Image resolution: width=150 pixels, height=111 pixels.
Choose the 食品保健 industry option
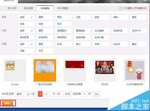[x=82, y=37]
